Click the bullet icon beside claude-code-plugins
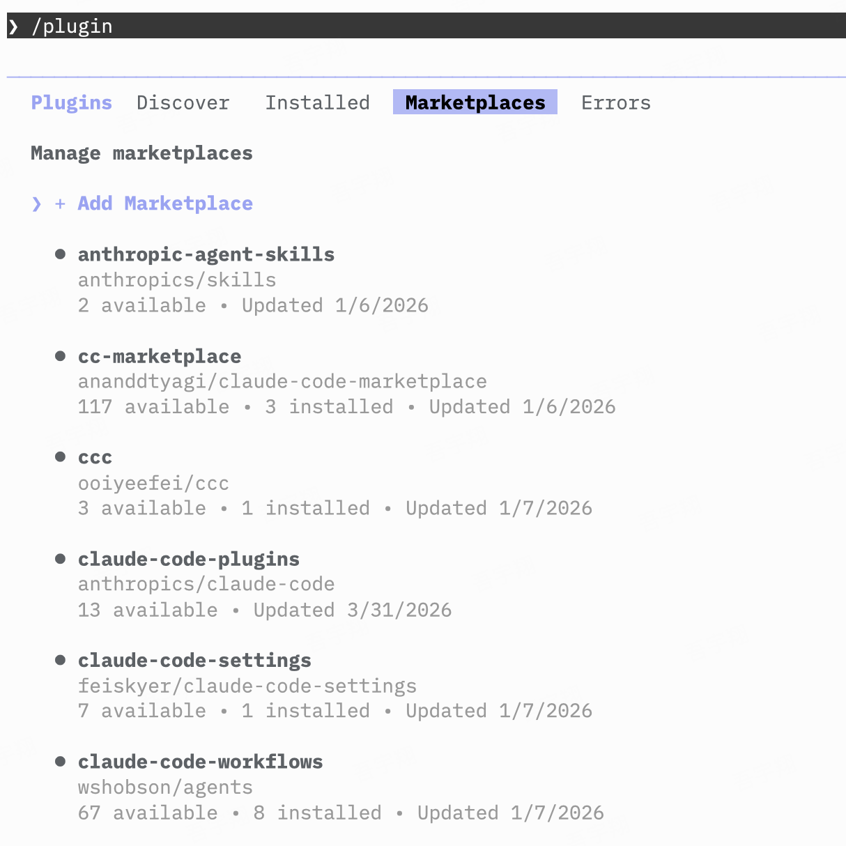Image resolution: width=846 pixels, height=846 pixels. tap(61, 559)
